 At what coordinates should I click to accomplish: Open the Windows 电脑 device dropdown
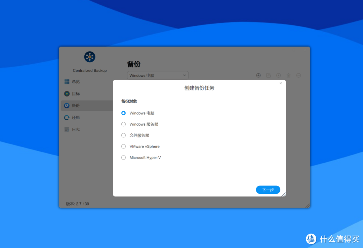tap(158, 75)
